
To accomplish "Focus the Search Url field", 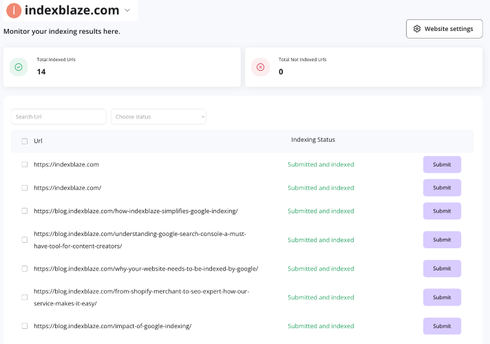I will pyautogui.click(x=58, y=116).
